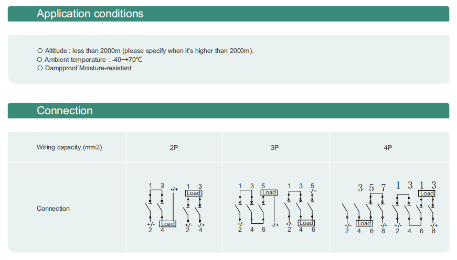Screen dimensions: 457x260
Task: Click the 2P column header
Action: pos(174,148)
